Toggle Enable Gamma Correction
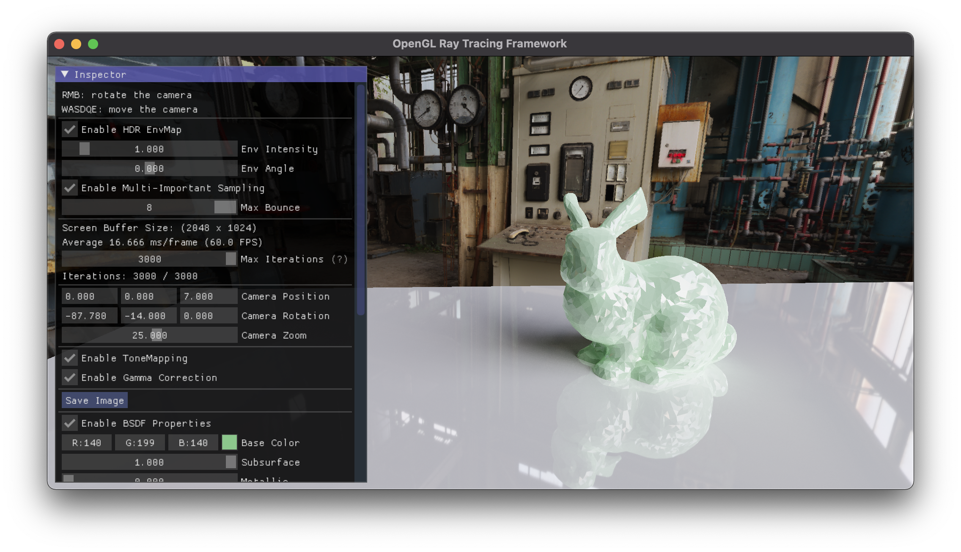 point(70,377)
